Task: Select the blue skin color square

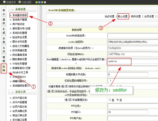Action: (39, 2)
